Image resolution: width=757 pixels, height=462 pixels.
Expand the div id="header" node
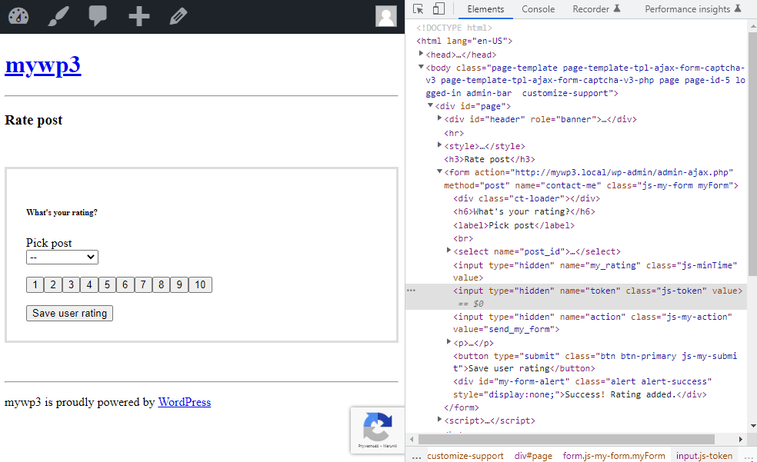[x=439, y=118]
